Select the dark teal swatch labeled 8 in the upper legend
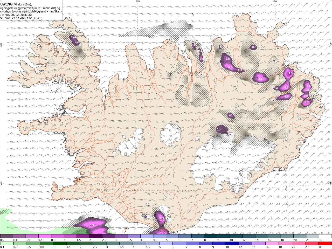The image size is (332, 249). point(211,236)
